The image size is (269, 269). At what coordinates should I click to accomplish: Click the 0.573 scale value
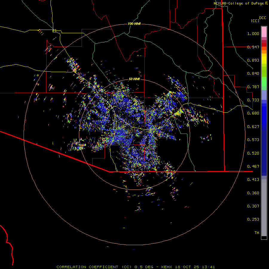coord(253,140)
